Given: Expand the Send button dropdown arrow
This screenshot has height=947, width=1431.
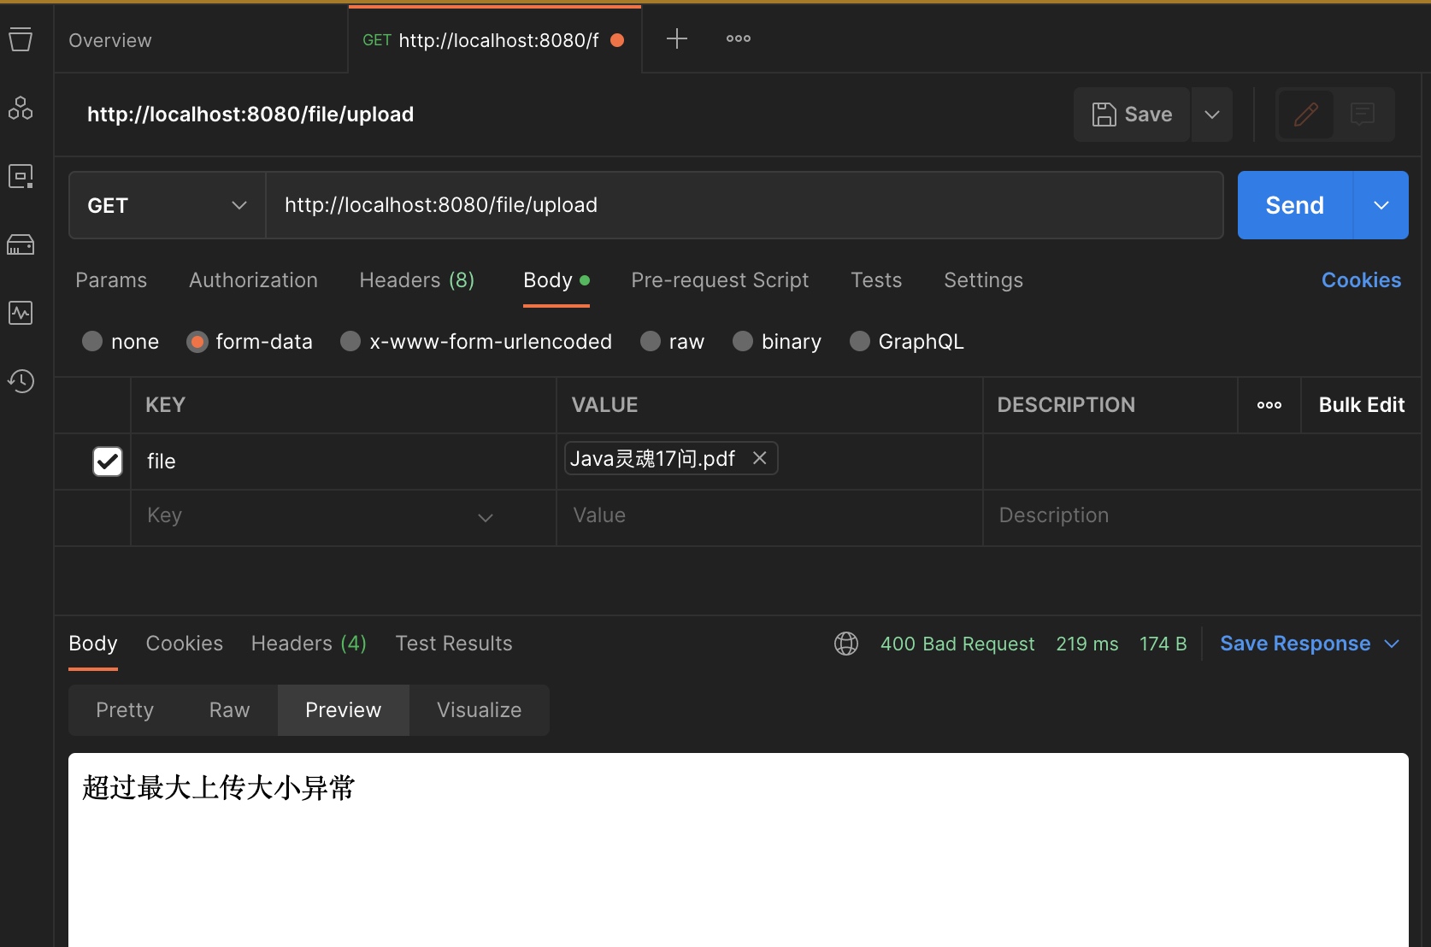Looking at the screenshot, I should click(1381, 206).
